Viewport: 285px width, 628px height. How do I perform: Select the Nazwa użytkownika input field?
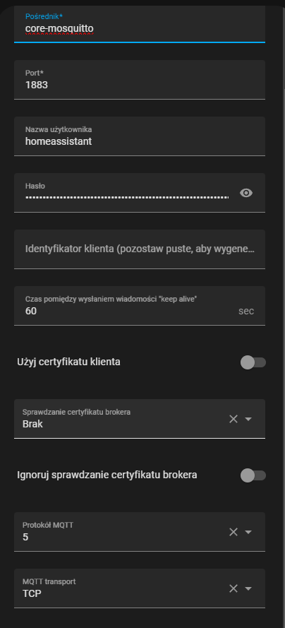click(x=140, y=136)
